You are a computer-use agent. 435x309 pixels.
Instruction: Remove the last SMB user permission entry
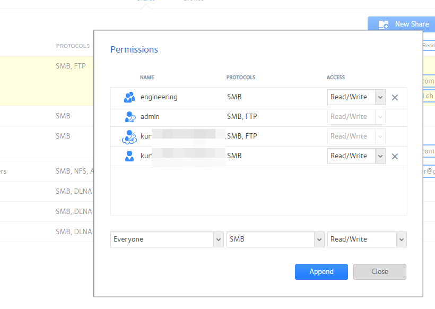pos(395,156)
